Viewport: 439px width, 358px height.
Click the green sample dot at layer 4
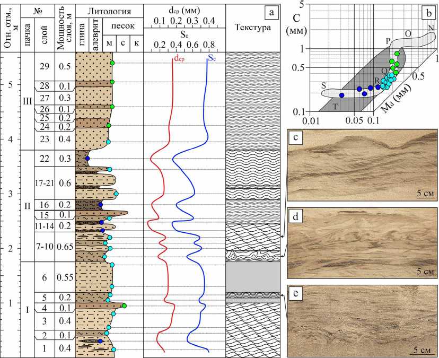coord(124,305)
